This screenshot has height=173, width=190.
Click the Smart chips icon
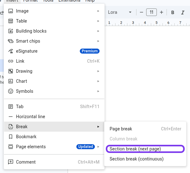point(11,41)
